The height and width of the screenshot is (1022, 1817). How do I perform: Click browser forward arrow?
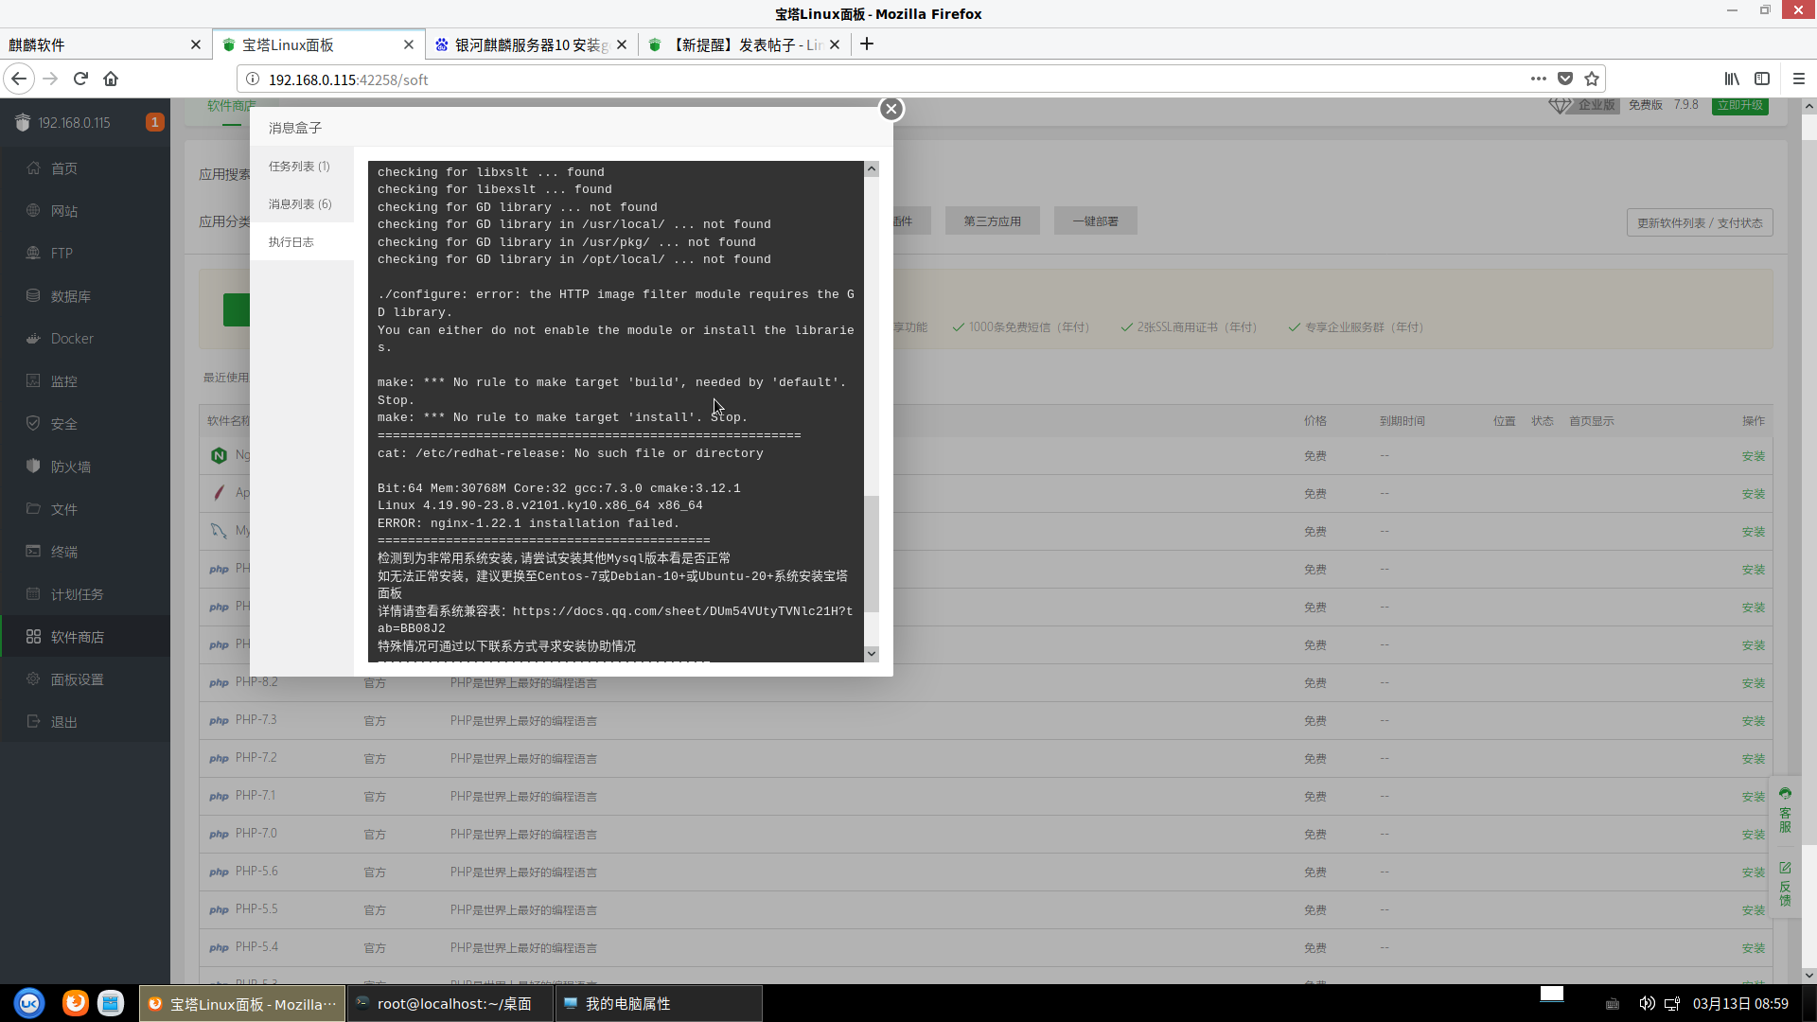tap(50, 79)
